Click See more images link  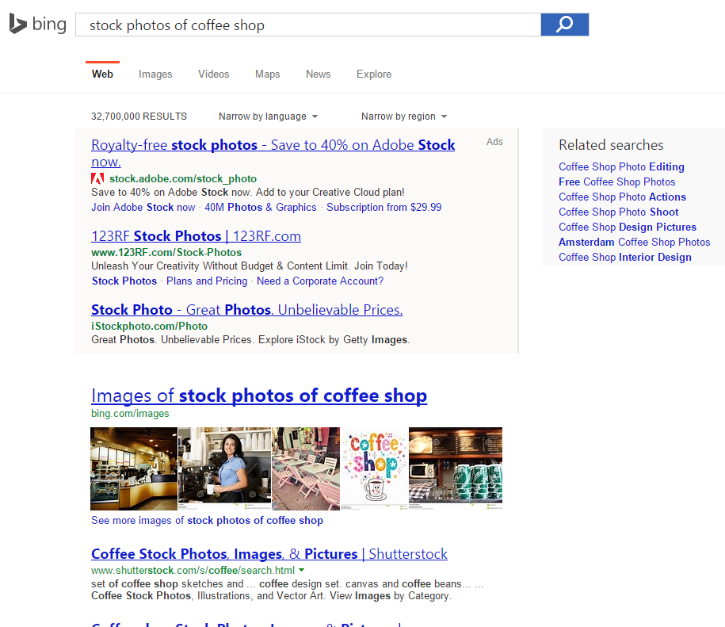coord(207,521)
